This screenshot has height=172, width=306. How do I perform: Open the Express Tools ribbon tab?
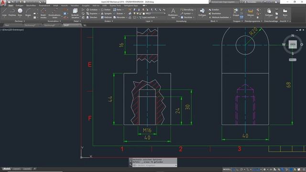click(x=115, y=6)
